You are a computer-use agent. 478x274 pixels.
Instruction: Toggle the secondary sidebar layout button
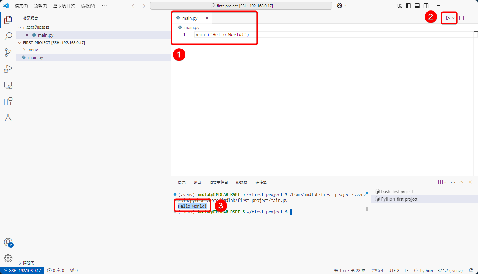point(426,6)
